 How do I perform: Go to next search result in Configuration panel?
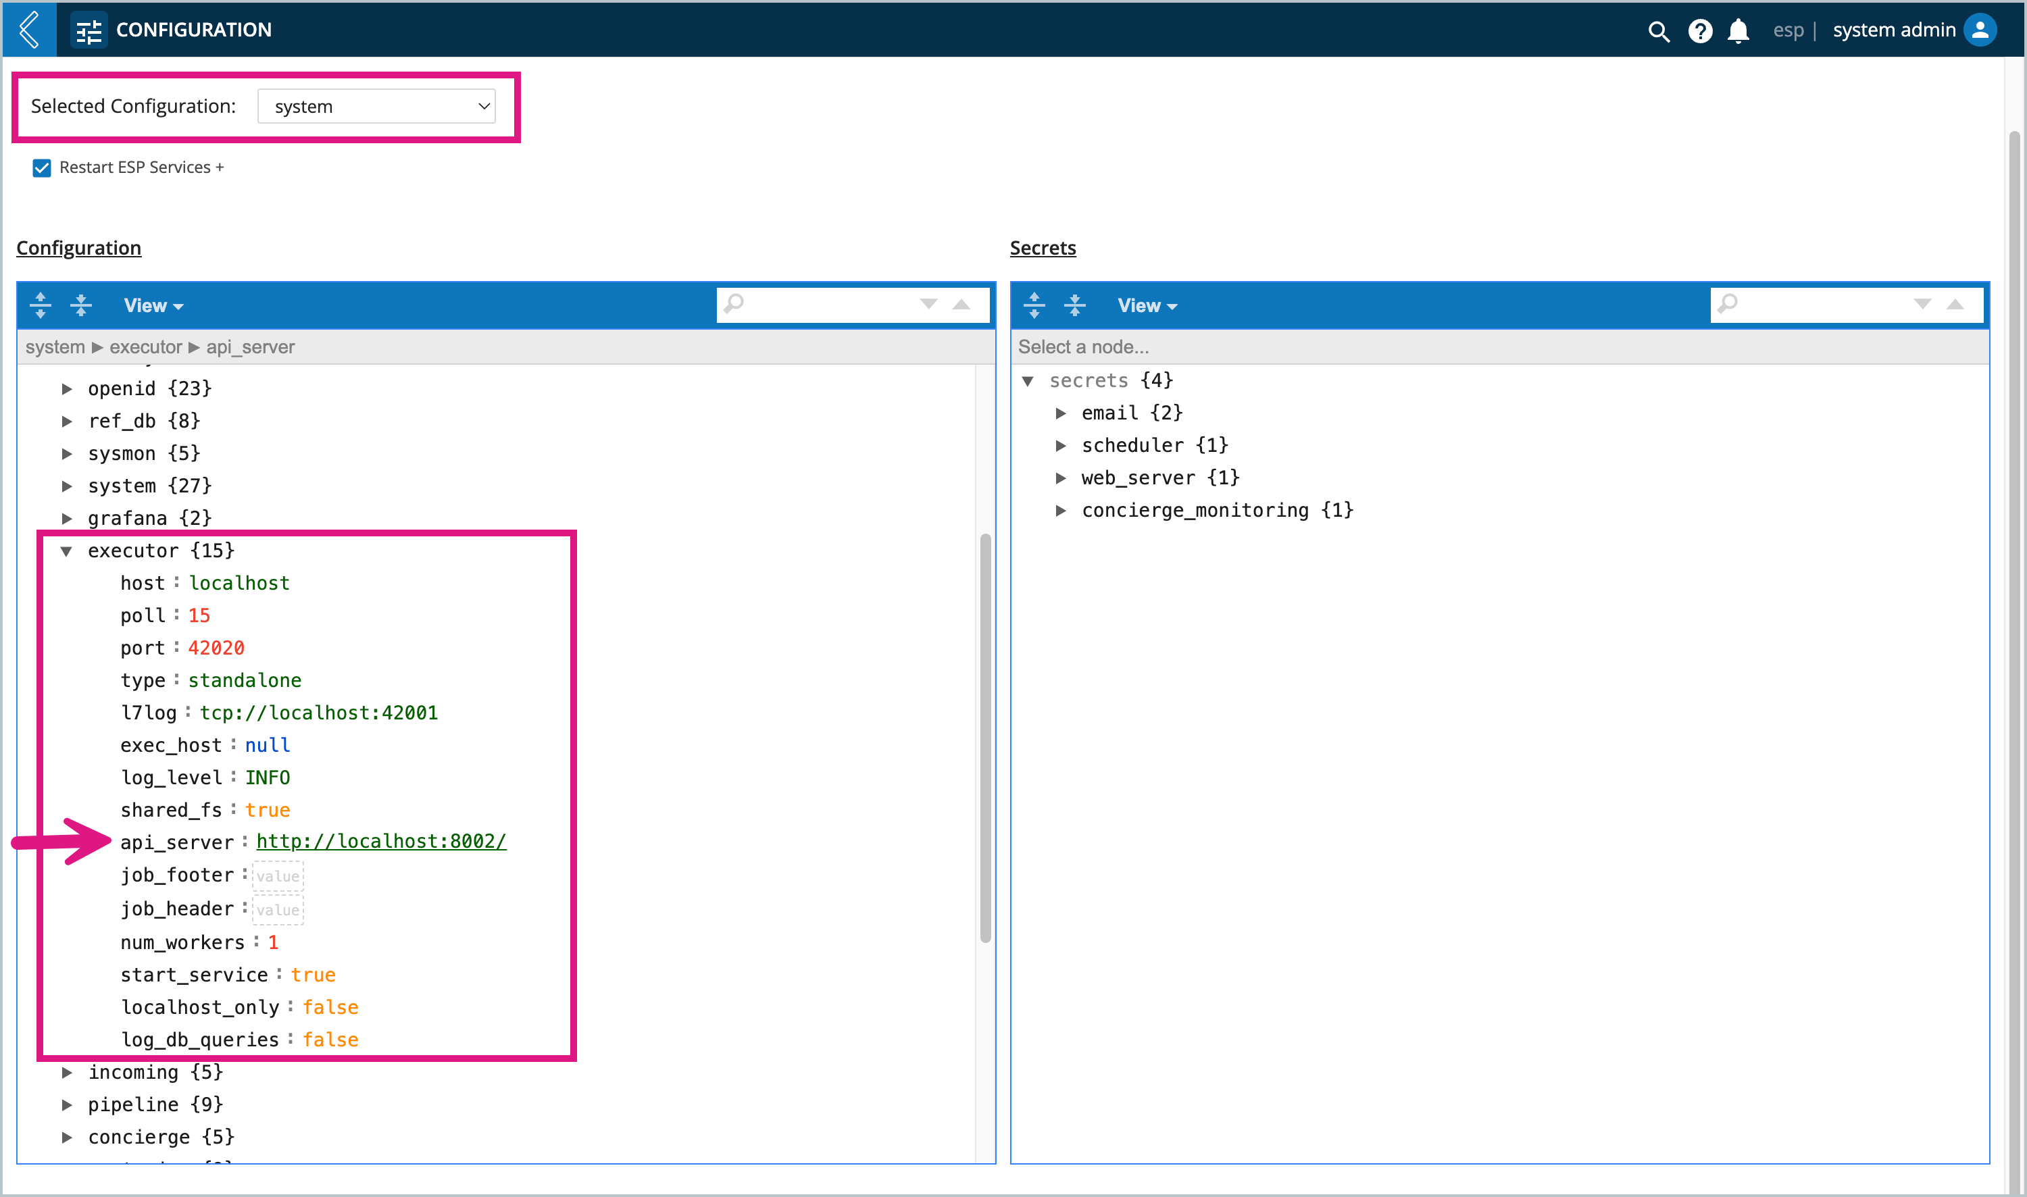pos(928,304)
